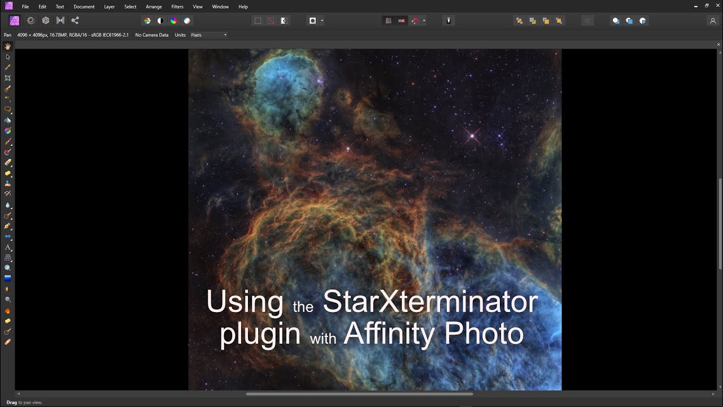Click the Add boolean operation icon

(616, 20)
